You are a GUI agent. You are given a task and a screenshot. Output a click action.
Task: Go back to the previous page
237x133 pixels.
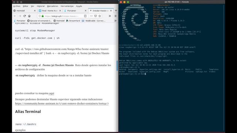[x=15, y=16]
